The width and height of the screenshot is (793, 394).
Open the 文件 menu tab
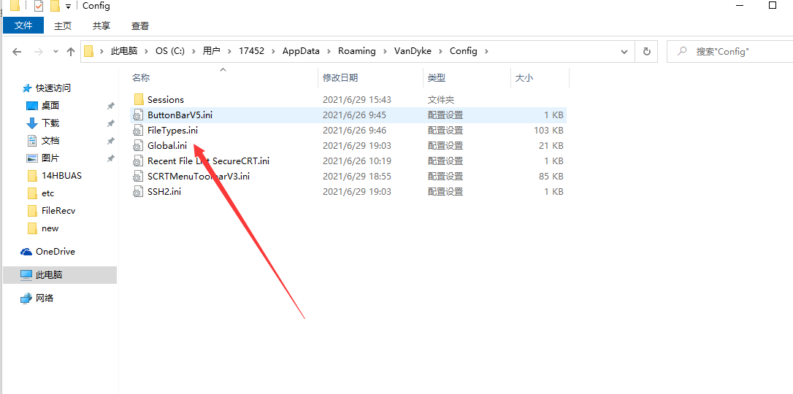[x=23, y=26]
